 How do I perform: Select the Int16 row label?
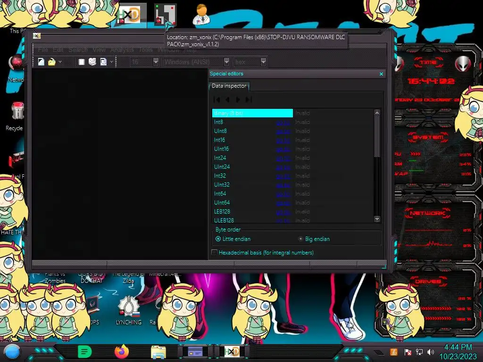pos(219,140)
